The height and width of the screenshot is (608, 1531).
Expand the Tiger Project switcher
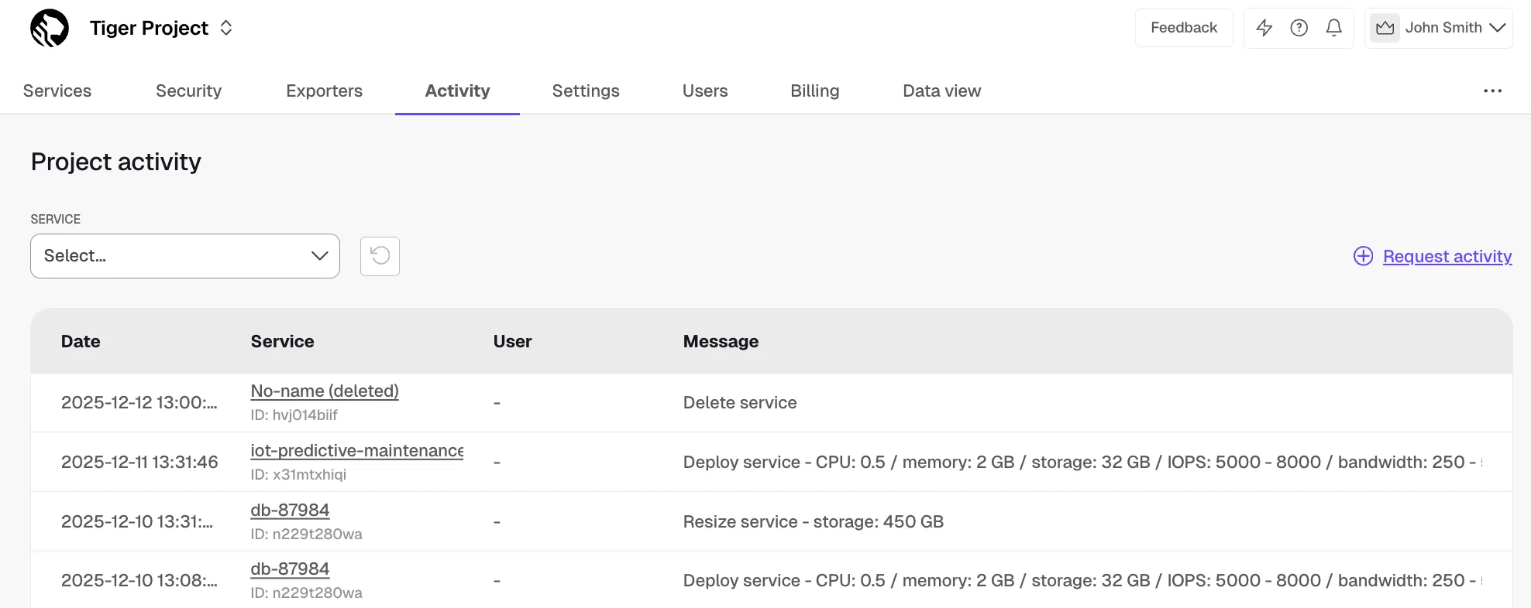[x=226, y=28]
